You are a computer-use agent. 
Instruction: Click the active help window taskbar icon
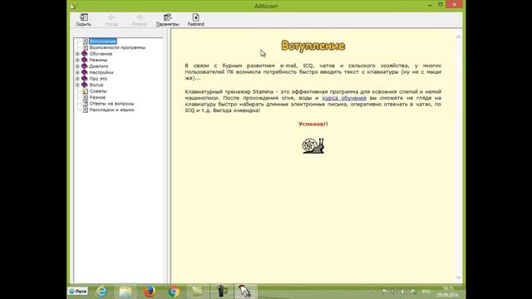(x=246, y=292)
